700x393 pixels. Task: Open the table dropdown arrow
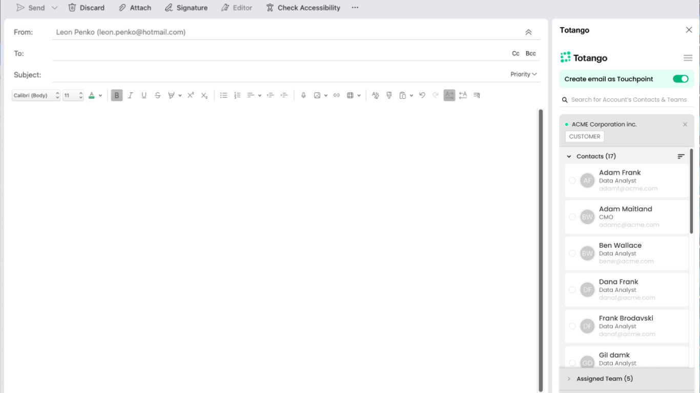359,96
